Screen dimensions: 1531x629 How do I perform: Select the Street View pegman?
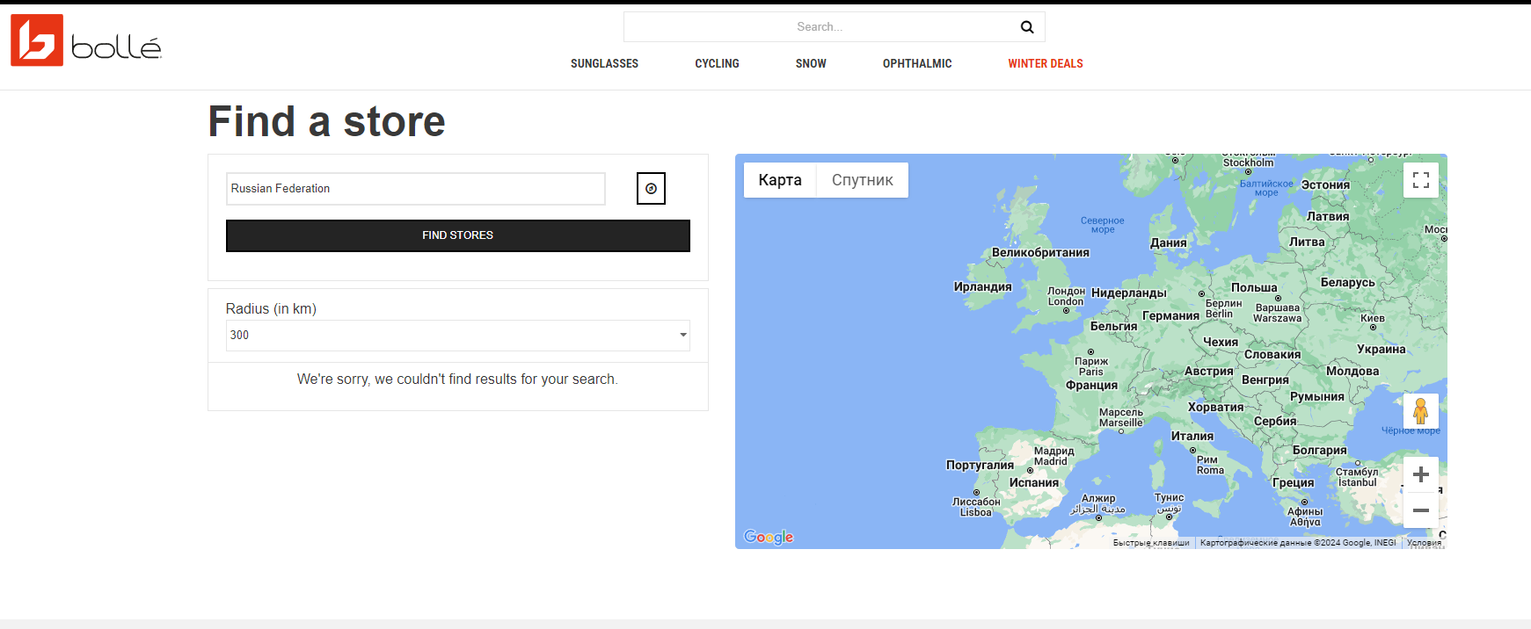1420,410
